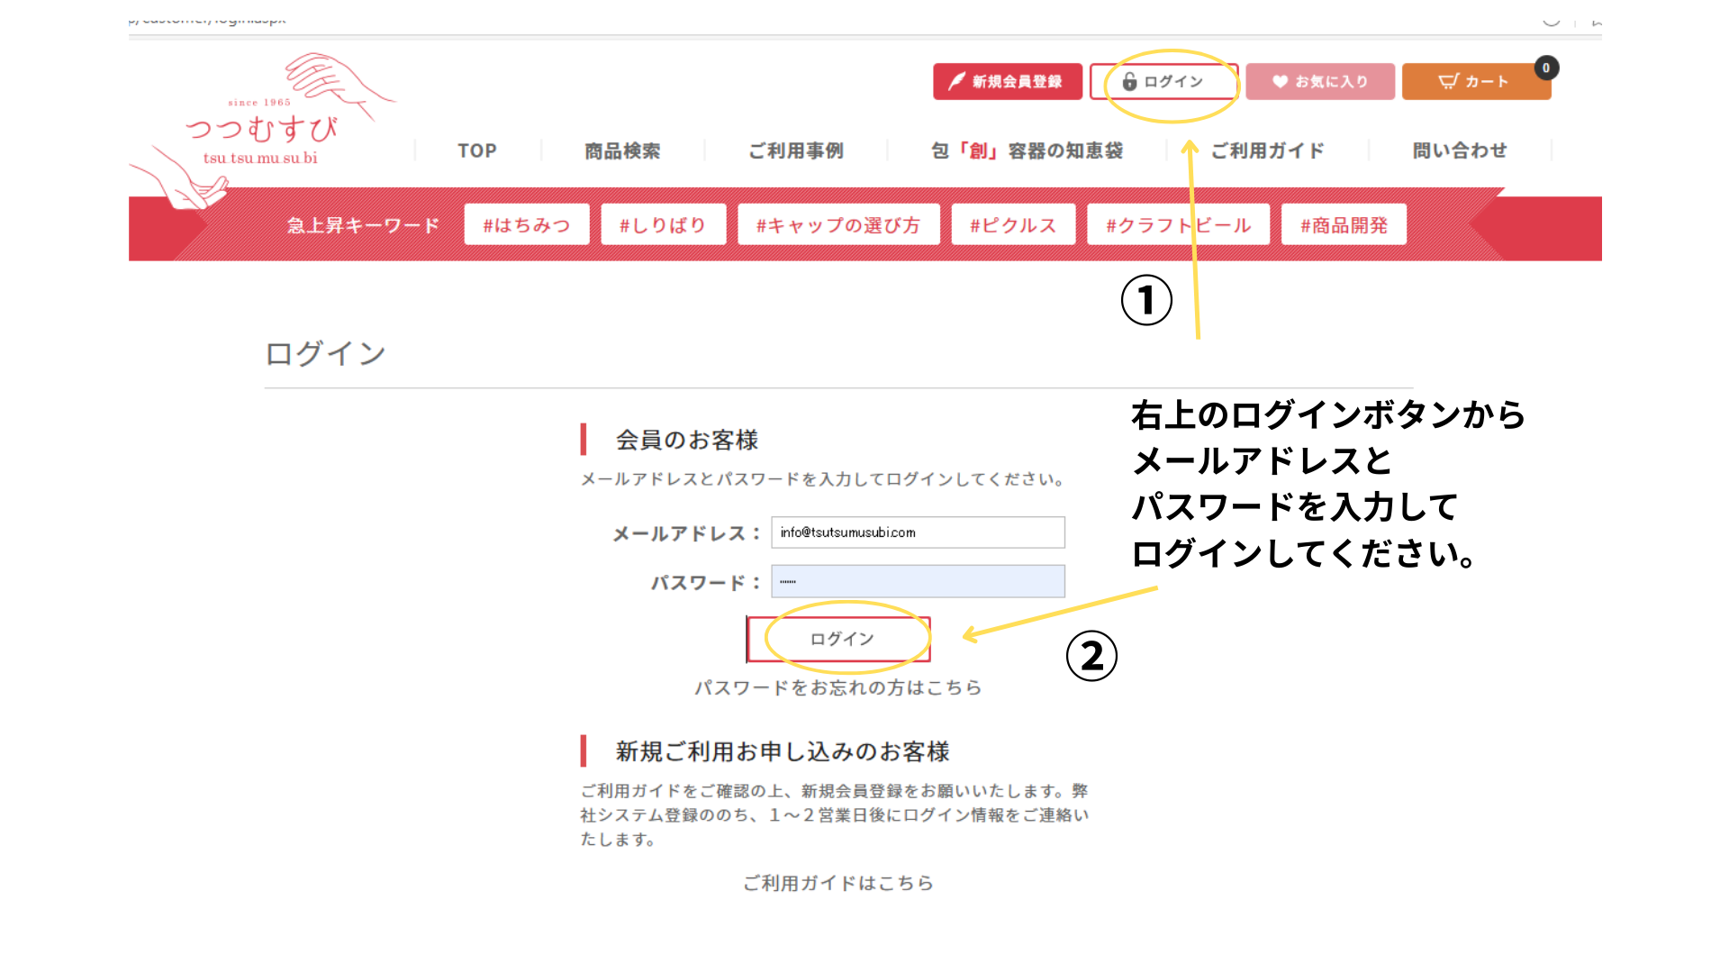Click the つつむすび site logo
Viewport: 1729px width, 973px height.
coord(262,131)
